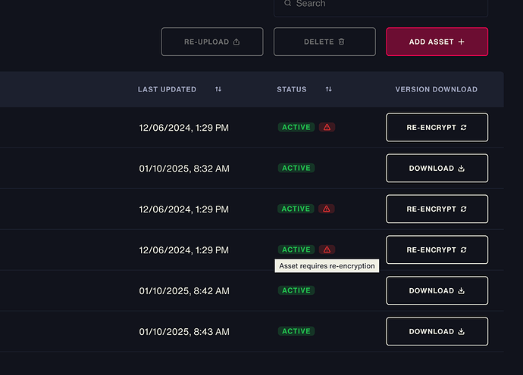
Task: Click the Active badge for the 8:43 AM asset
Action: click(296, 331)
